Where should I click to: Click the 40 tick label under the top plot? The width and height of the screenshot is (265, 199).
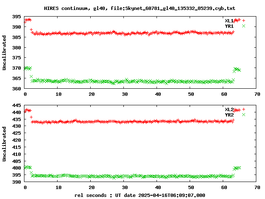click(158, 94)
